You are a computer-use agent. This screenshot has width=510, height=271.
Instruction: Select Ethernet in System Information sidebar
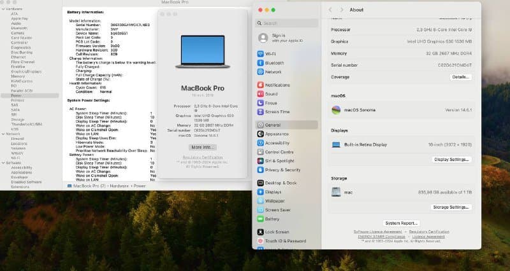(18, 57)
